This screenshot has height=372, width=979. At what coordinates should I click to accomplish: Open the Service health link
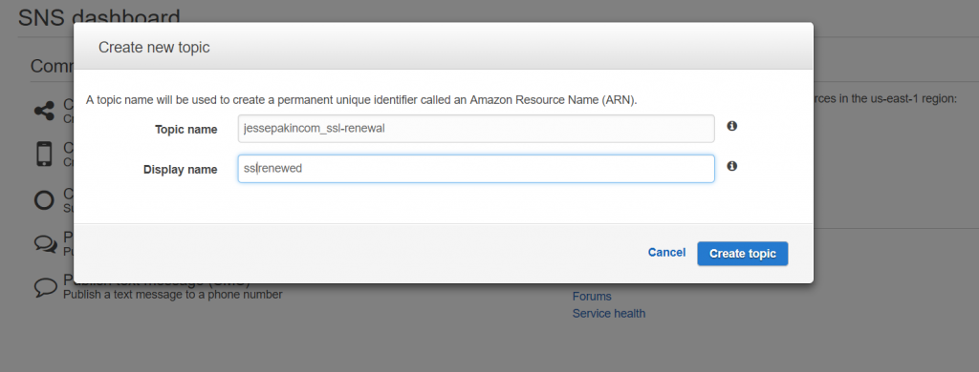coord(609,314)
